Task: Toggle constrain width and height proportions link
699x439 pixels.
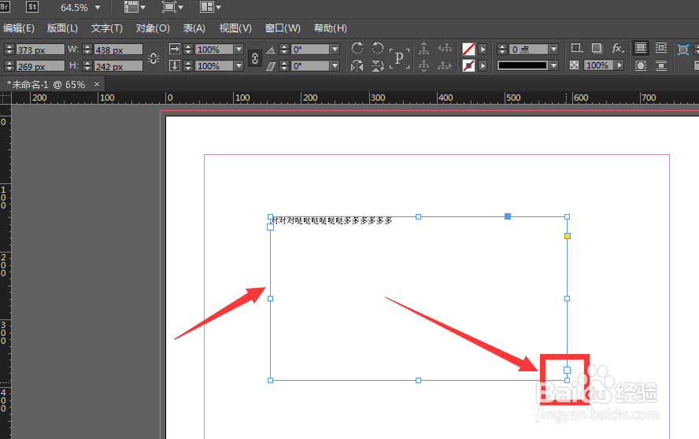Action: 153,58
